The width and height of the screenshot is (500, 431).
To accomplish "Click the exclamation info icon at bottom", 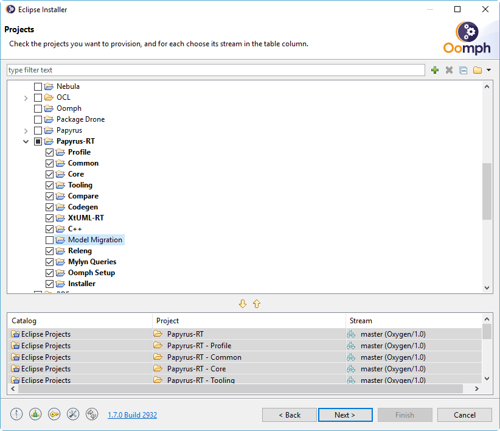I will [16, 415].
